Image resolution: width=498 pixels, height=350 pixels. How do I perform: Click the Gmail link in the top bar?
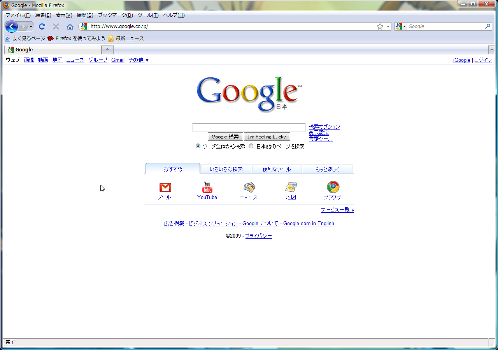click(118, 60)
